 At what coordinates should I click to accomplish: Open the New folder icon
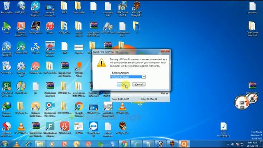point(79,8)
